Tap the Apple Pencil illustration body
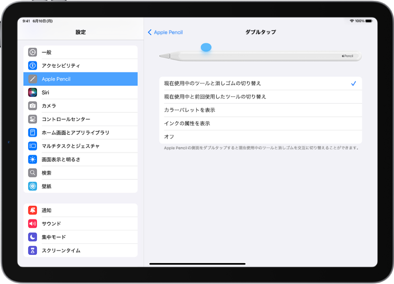 (260, 56)
